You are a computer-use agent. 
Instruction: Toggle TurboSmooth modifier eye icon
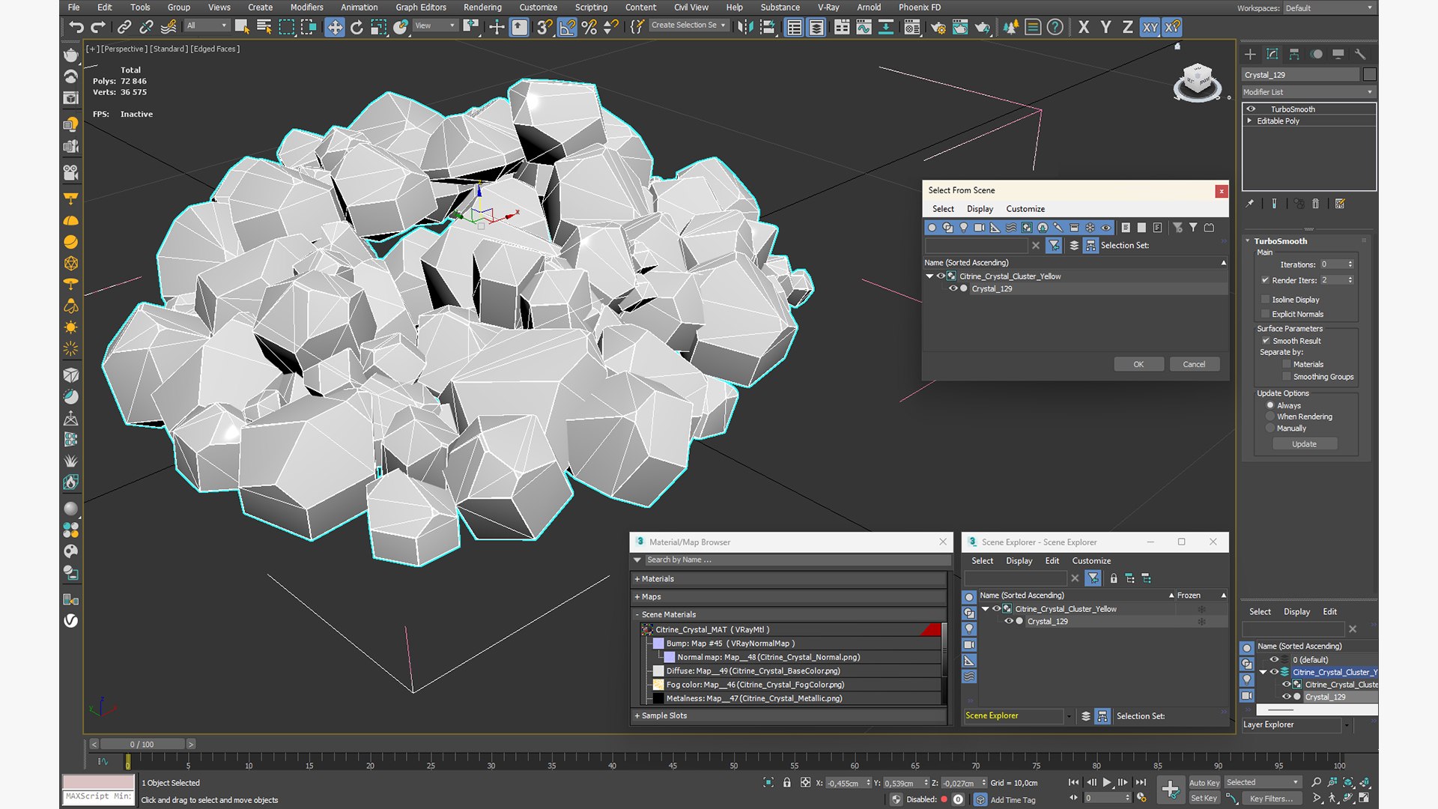coord(1251,109)
